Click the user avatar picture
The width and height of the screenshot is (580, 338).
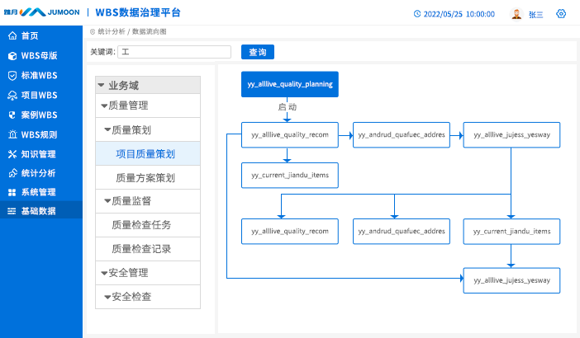tap(516, 14)
